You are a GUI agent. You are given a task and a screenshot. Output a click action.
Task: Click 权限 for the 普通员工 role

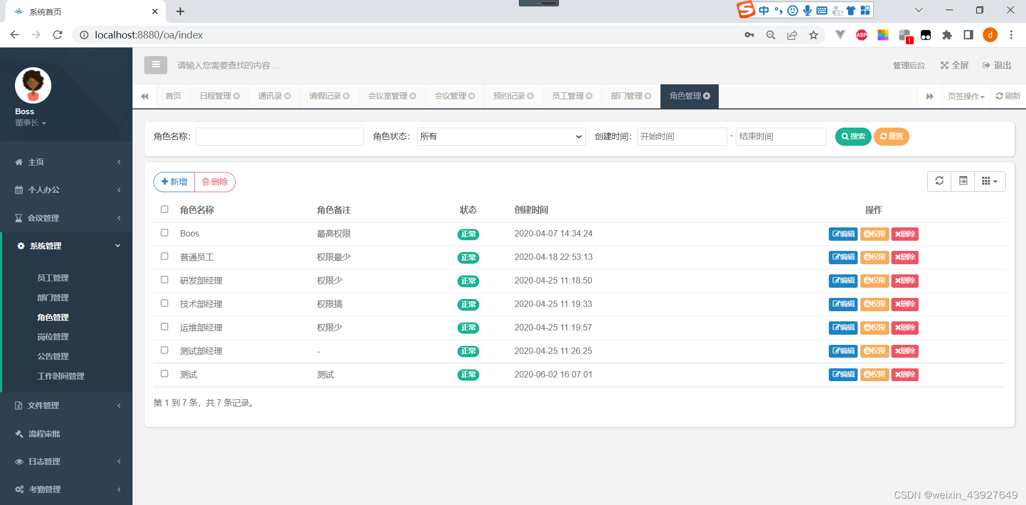tap(874, 257)
